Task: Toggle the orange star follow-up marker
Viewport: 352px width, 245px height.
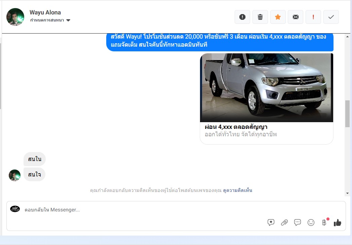Action: pos(278,17)
